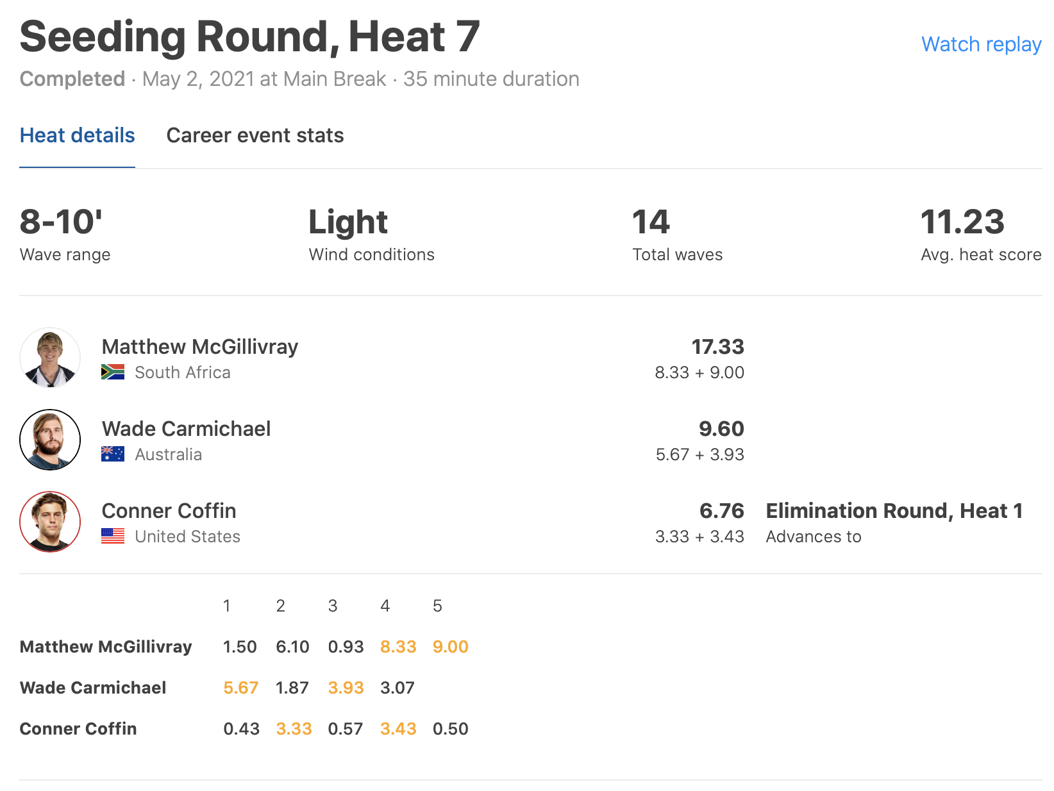The image size is (1054, 791).
Task: Click Conner Coffin's avatar picture
Action: 50,522
